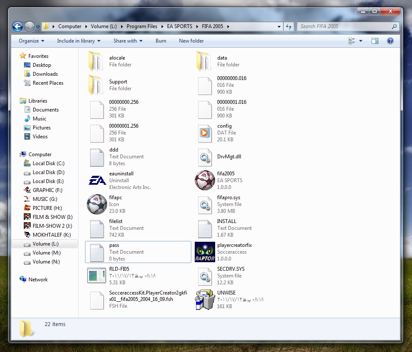Viewport: 412px width, 352px height.
Task: Select the 00000001.256 file name
Action: [x=124, y=126]
